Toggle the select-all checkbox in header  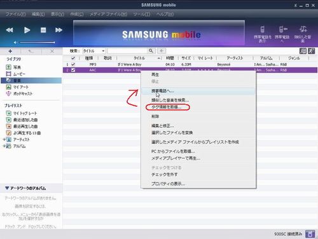pos(73,58)
